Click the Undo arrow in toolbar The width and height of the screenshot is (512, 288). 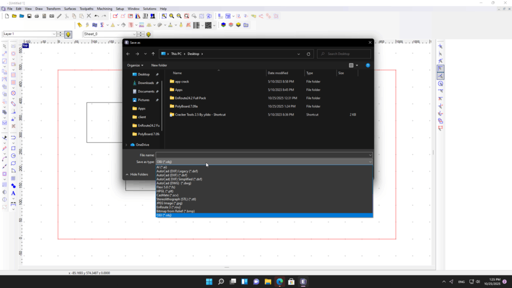[x=96, y=16]
